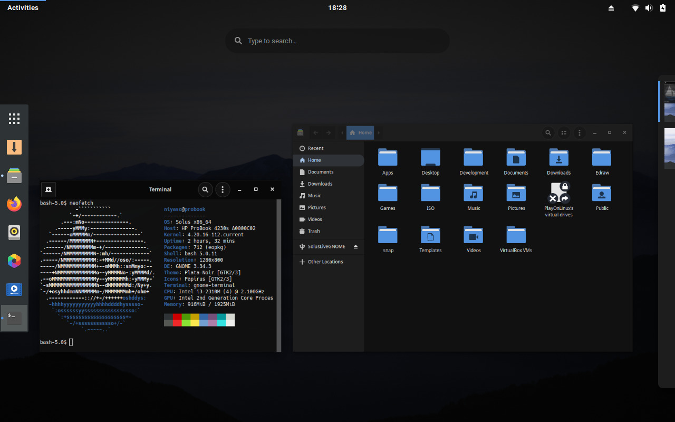Open the Trash from the sidebar
The image size is (675, 422).
[313, 231]
